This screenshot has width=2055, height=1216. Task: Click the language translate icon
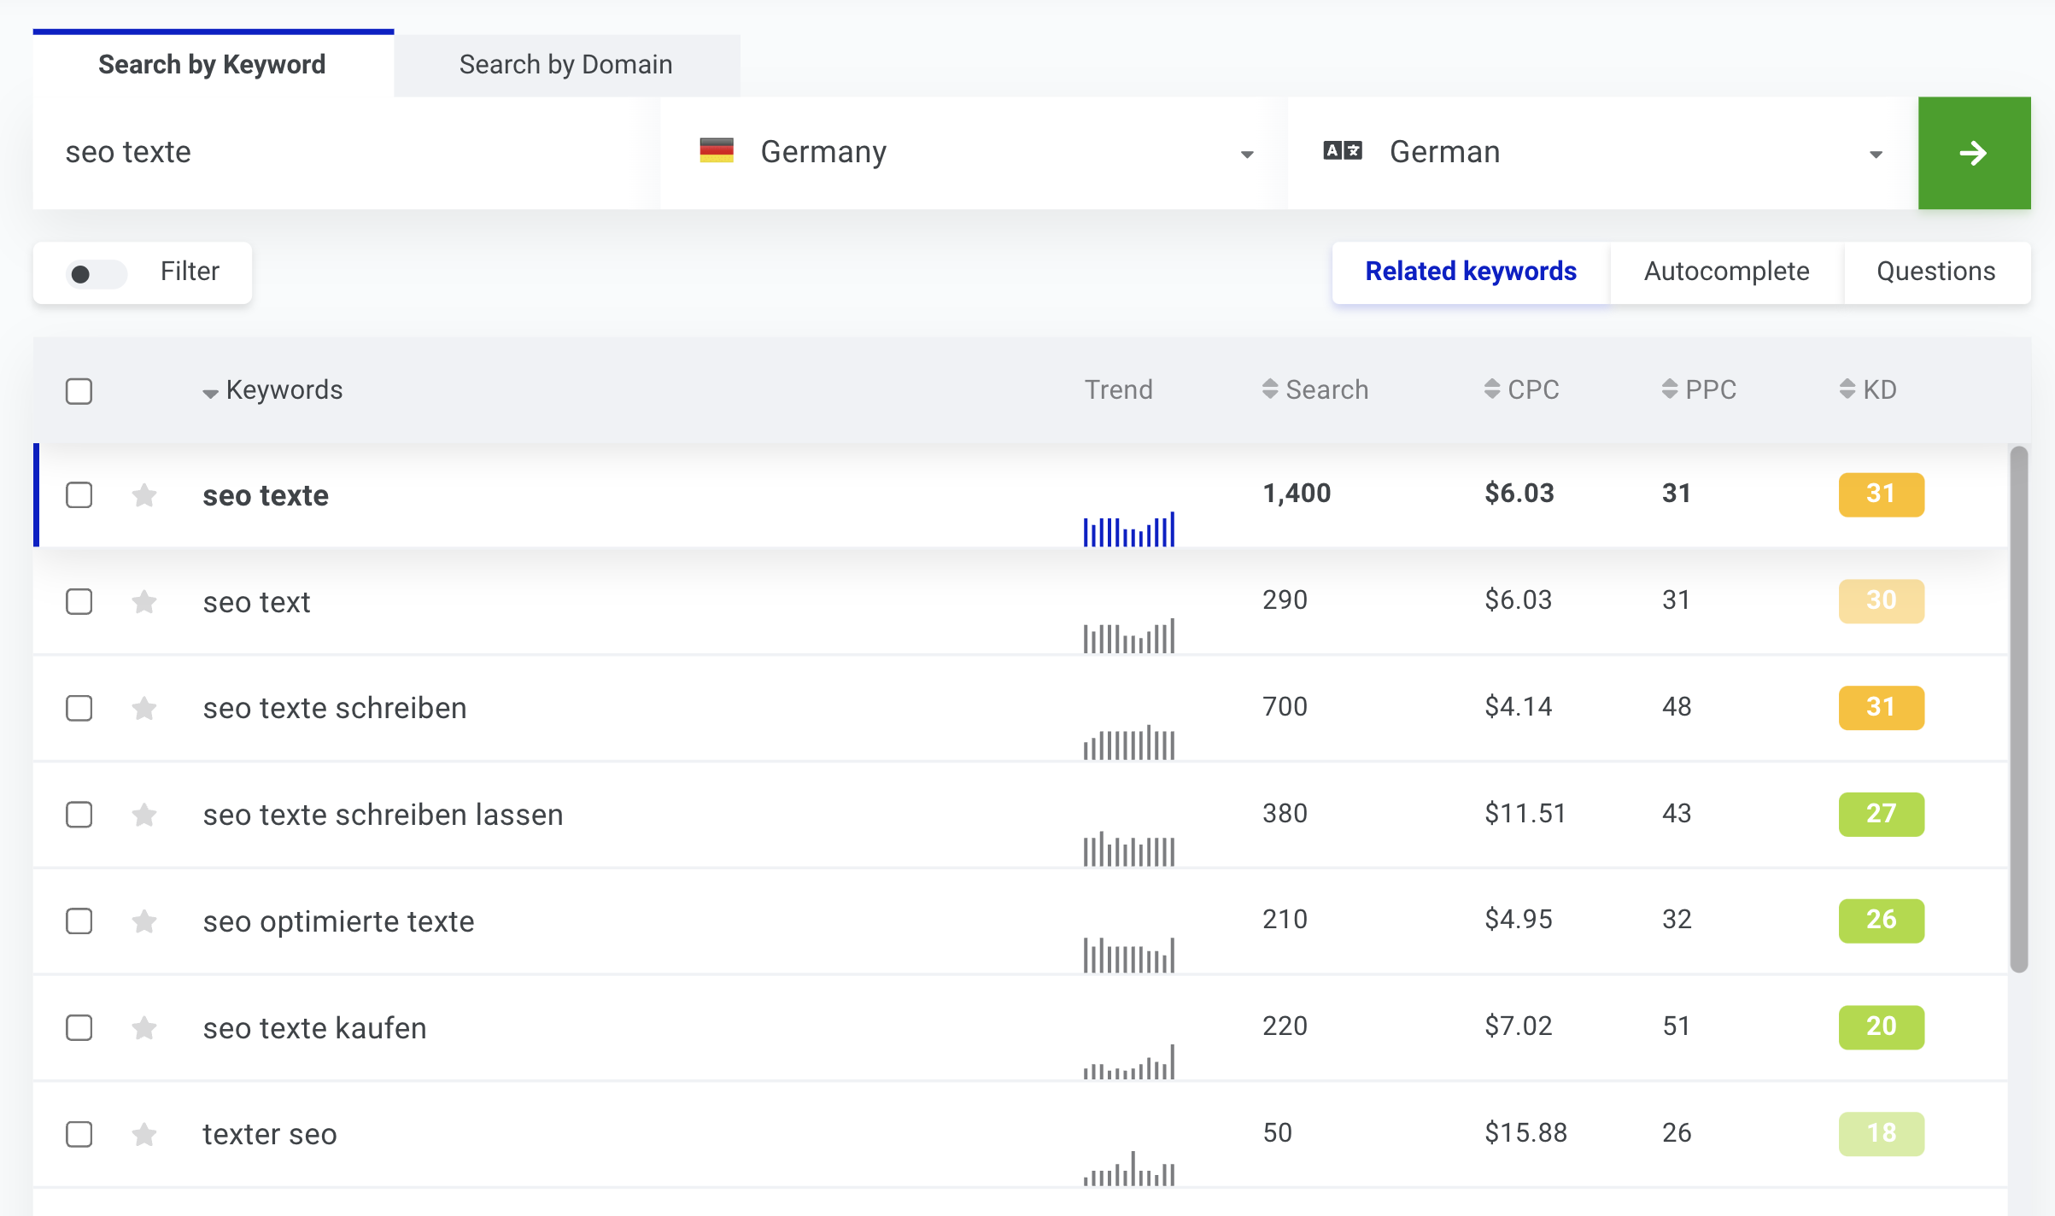pyautogui.click(x=1343, y=151)
